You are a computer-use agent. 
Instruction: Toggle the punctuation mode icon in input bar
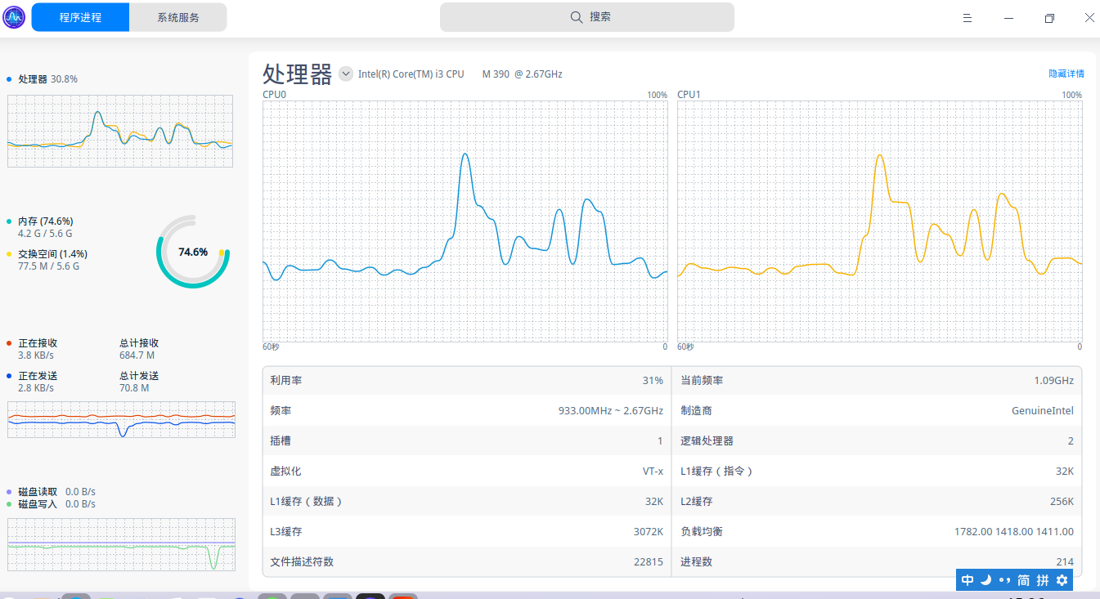click(1005, 580)
